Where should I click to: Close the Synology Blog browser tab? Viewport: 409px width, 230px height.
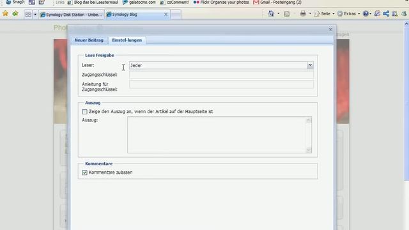pos(166,14)
